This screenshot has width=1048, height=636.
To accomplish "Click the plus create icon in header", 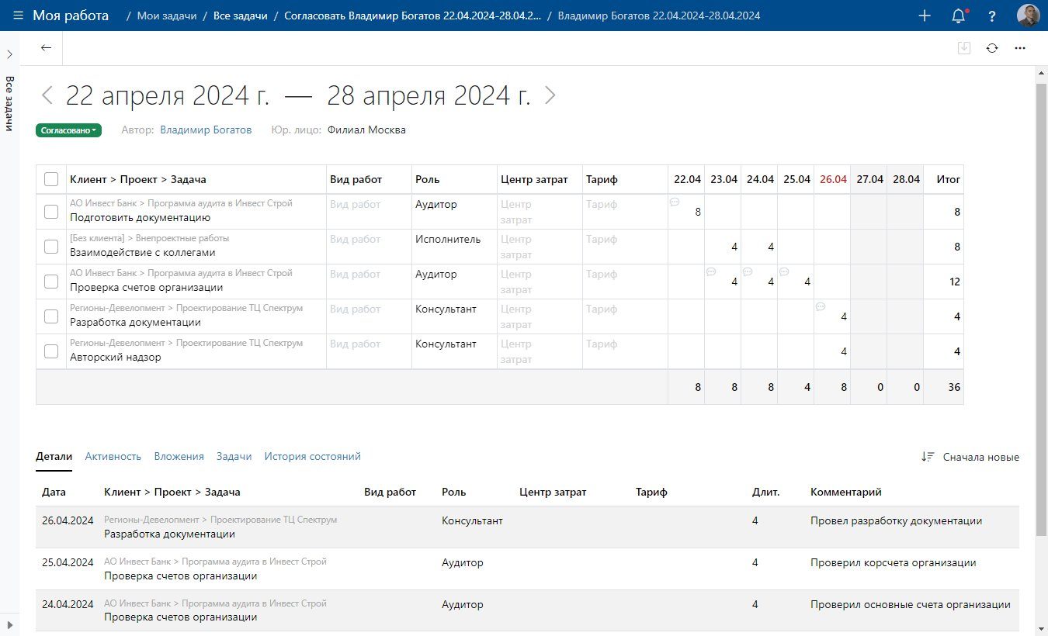I will pos(925,16).
